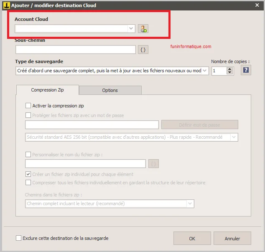Click the Définir mot de passe button
265x252 pixels.
point(199,125)
